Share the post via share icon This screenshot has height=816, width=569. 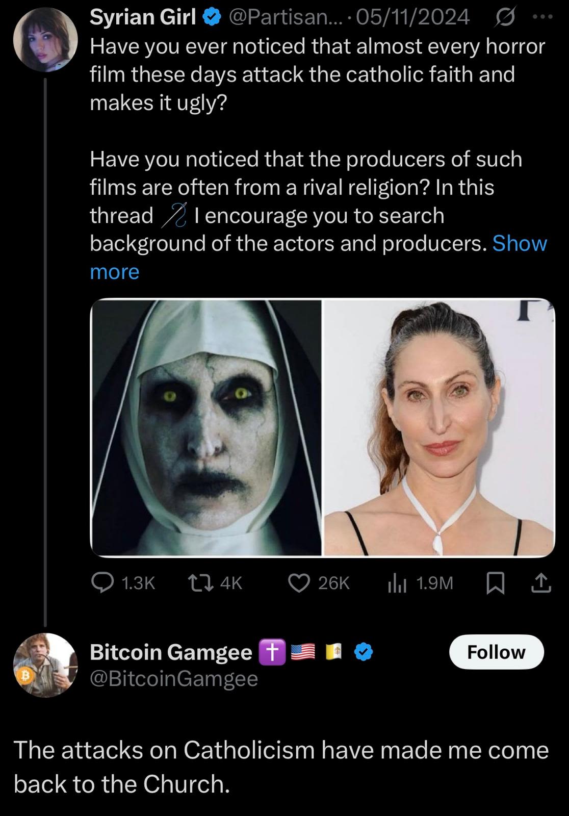coord(541,583)
